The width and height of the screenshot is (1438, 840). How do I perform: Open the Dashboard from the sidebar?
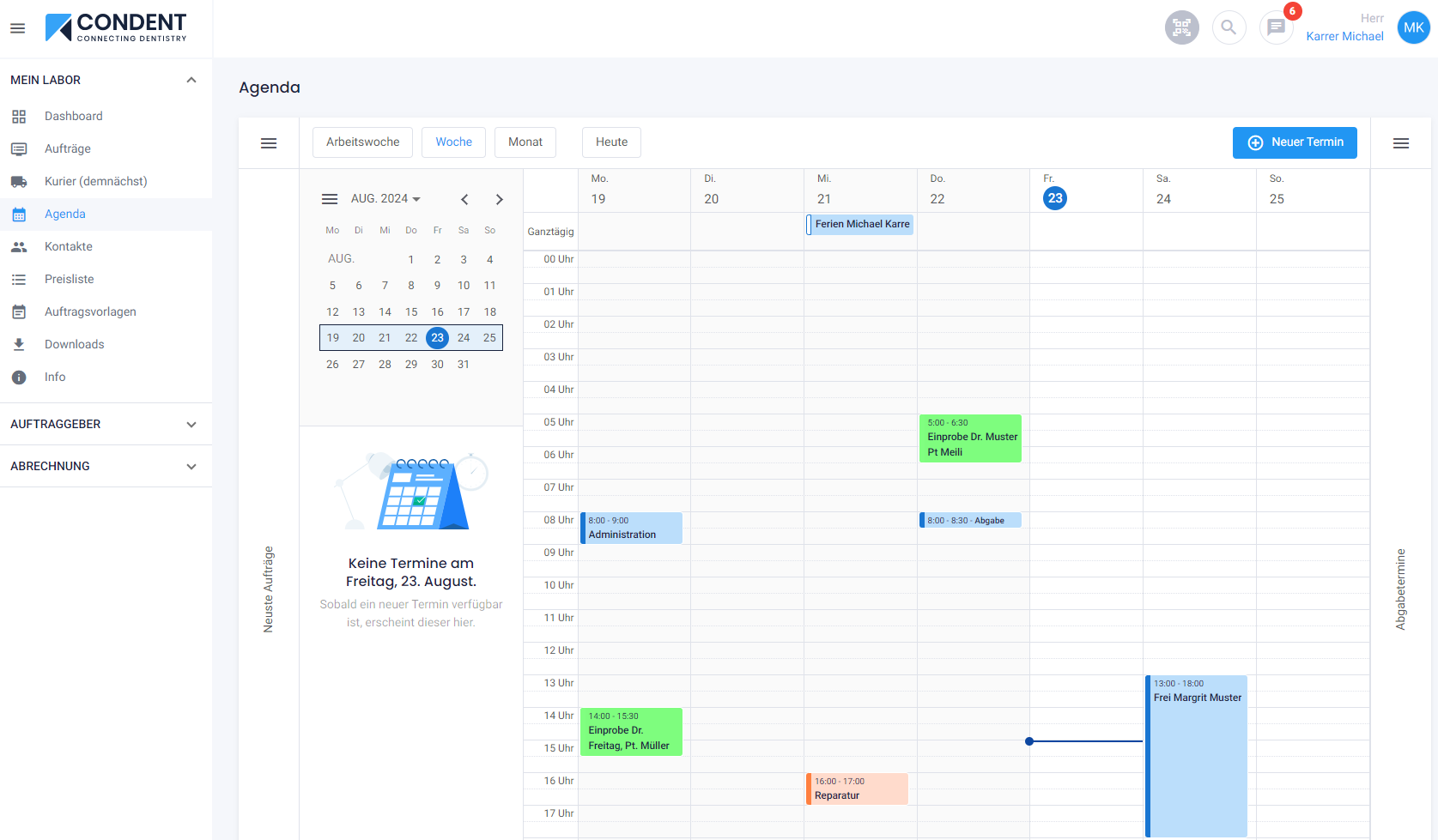[73, 116]
